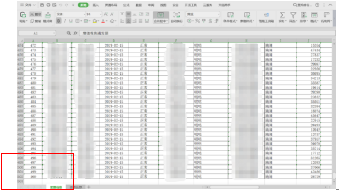Toggle Bold formatting button
The image size is (340, 193).
[59, 21]
